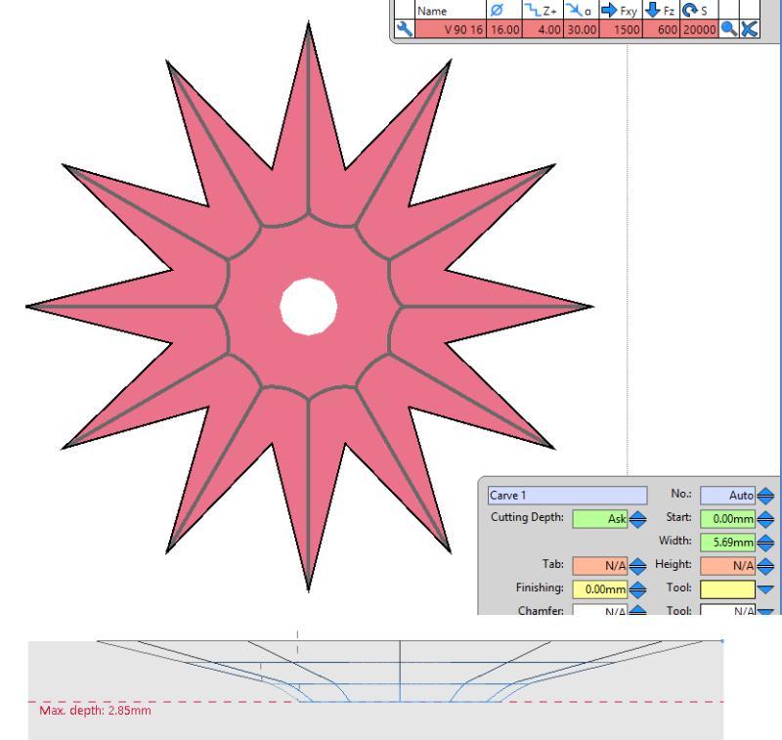Click the Width 5.69mm input field

[726, 542]
